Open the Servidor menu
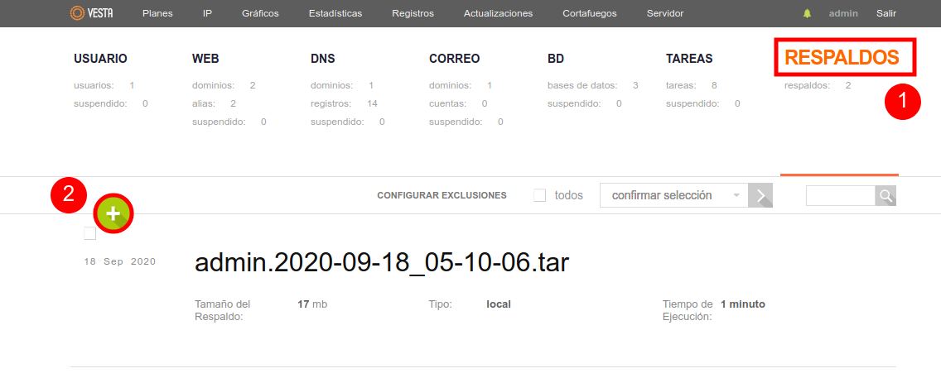 point(665,13)
